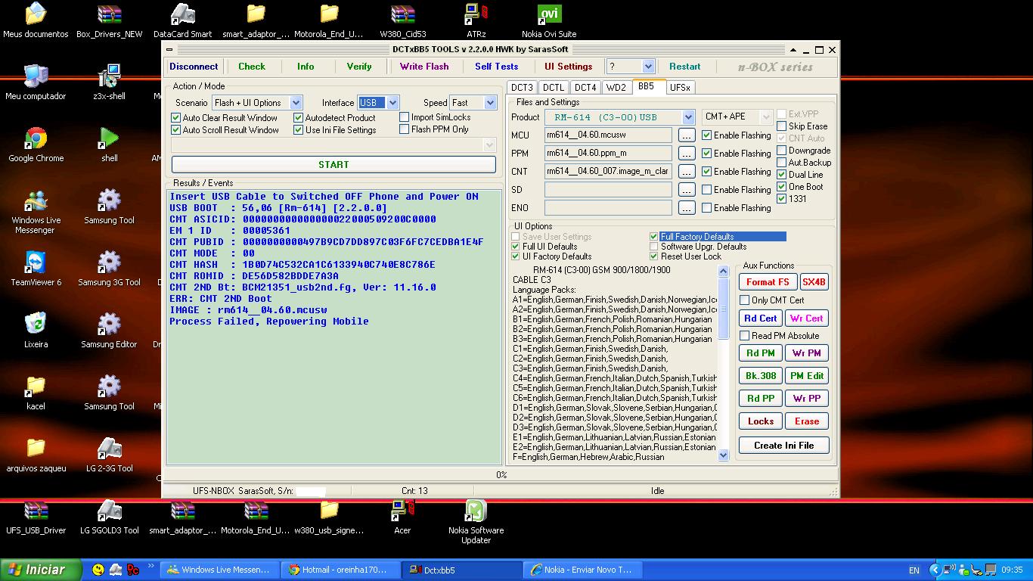Viewport: 1033px width, 581px height.
Task: Open Meu computador icon
Action: click(36, 82)
